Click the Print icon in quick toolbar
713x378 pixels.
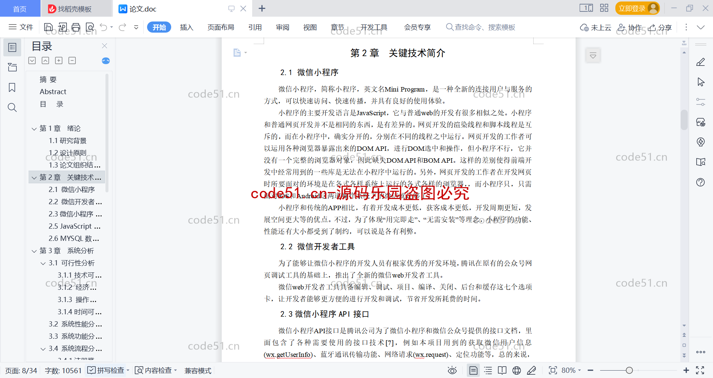(x=76, y=27)
